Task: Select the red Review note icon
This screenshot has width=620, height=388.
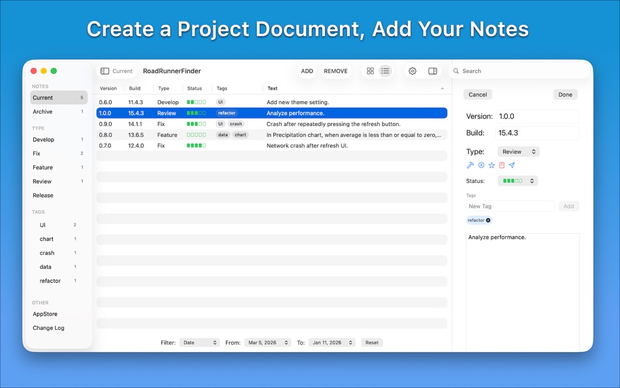Action: click(502, 165)
